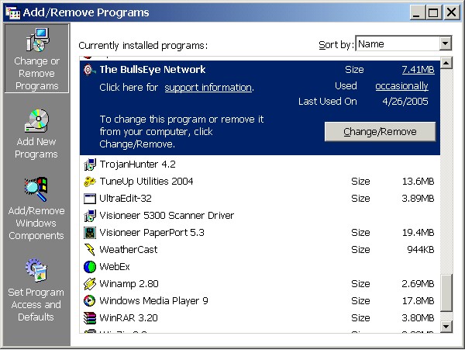
Task: Click the occasionally usage link
Action: coord(401,86)
